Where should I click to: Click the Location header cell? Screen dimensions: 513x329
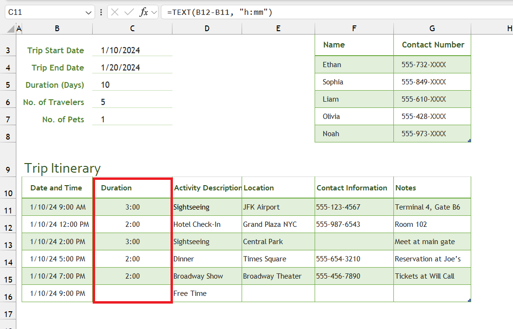coord(279,188)
